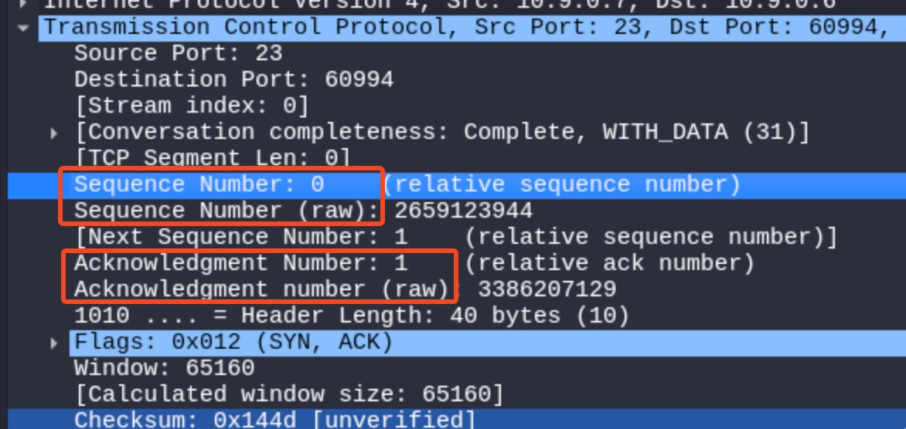This screenshot has width=906, height=429.
Task: Select the Flags: 0x012 (SYN, ACK) row
Action: tap(233, 343)
